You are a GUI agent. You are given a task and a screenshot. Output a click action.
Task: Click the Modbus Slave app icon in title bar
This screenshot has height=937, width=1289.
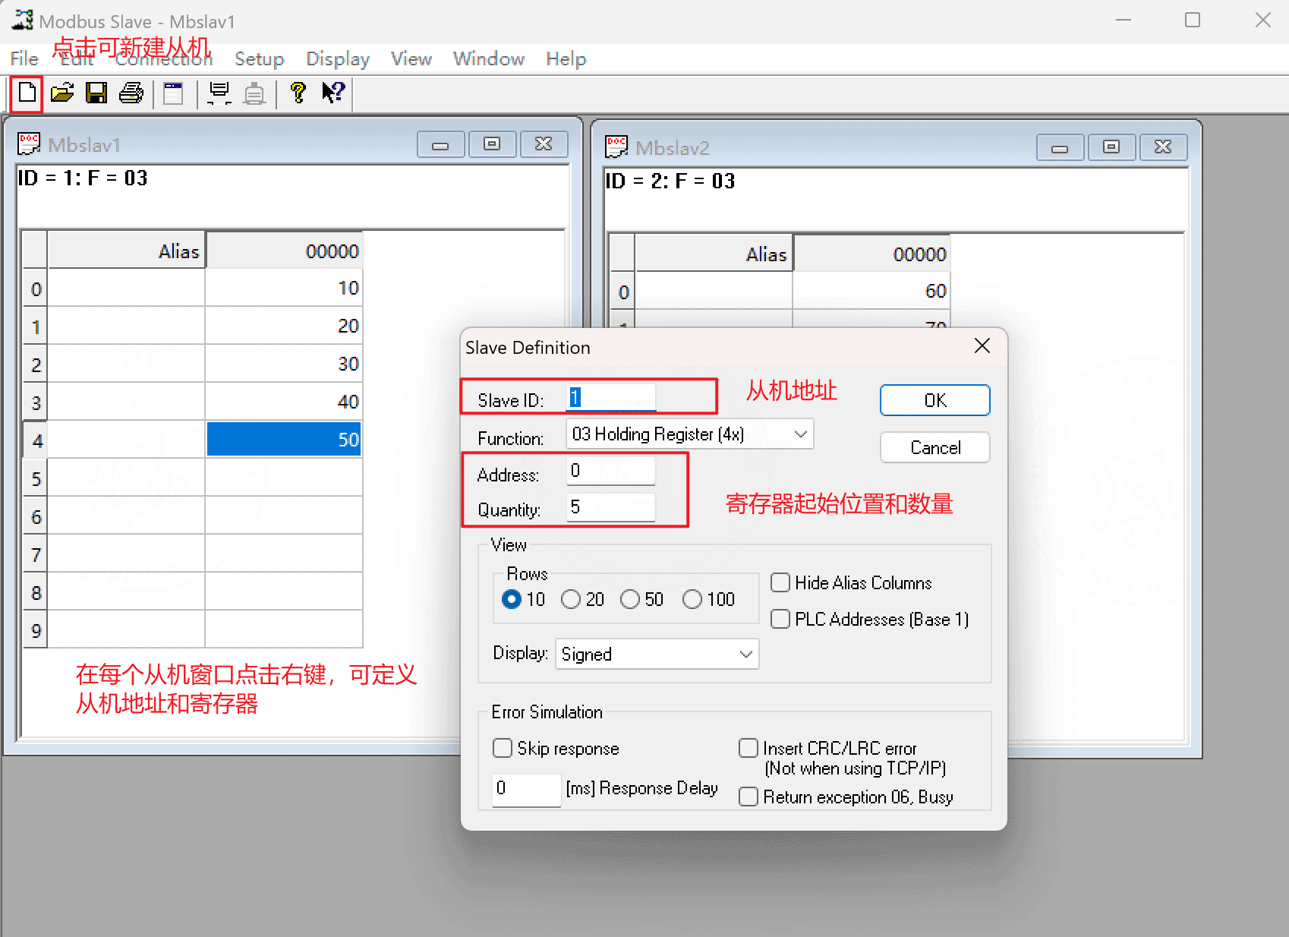(x=23, y=21)
